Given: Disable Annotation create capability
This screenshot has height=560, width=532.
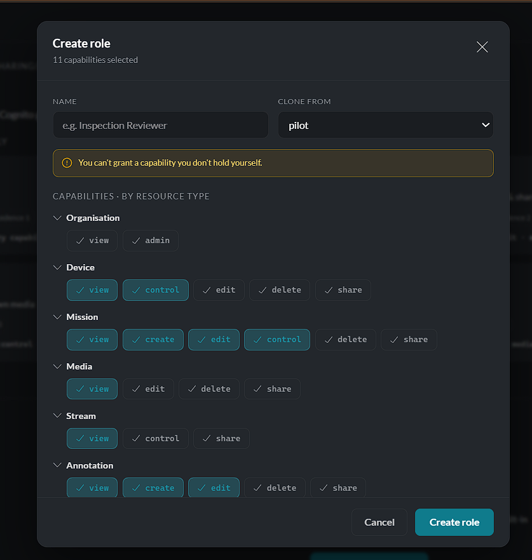Looking at the screenshot, I should coord(153,488).
